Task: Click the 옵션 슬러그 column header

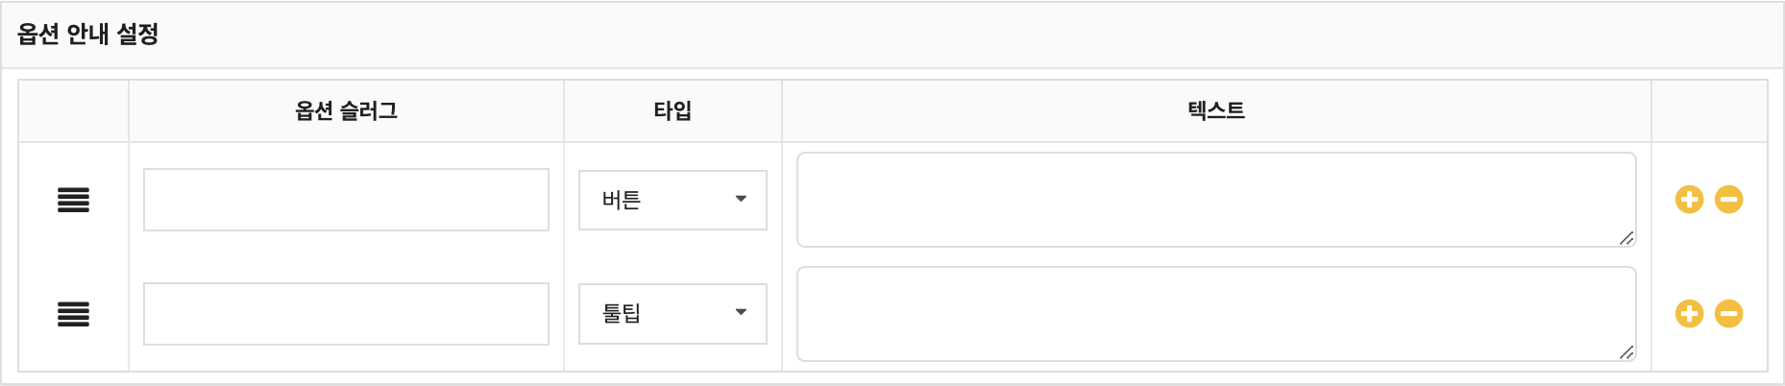Action: pyautogui.click(x=346, y=111)
